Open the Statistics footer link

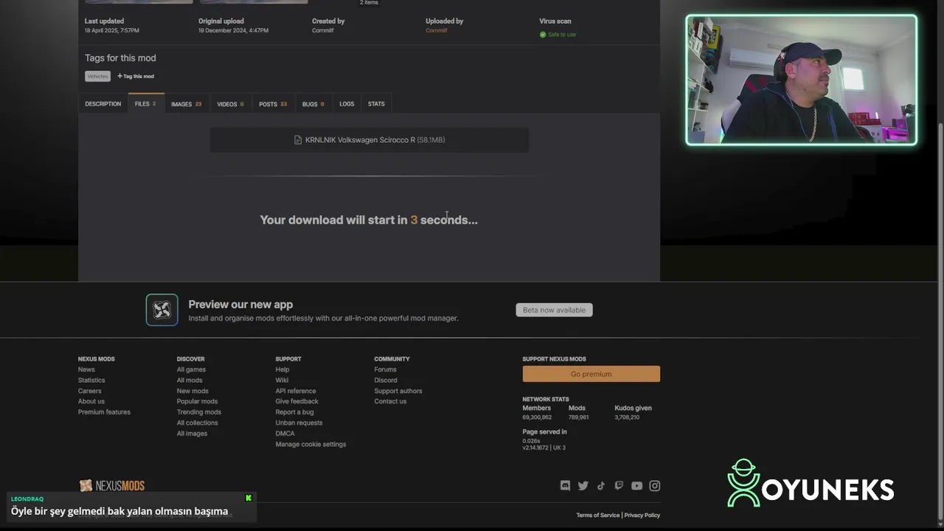[x=91, y=381]
